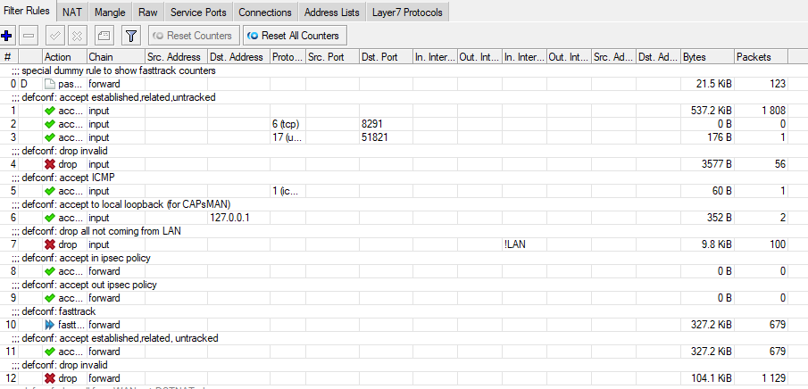Image resolution: width=808 pixels, height=389 pixels.
Task: Click the red drop icon on rule 12
Action: pyautogui.click(x=50, y=378)
